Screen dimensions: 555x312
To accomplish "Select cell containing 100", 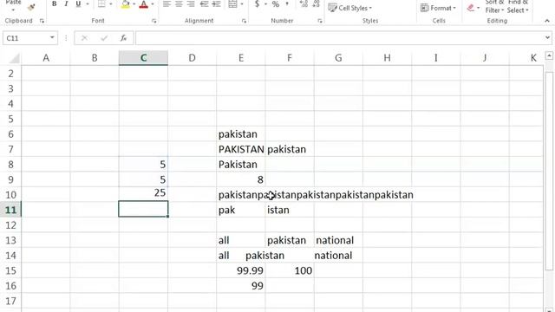I will point(290,270).
